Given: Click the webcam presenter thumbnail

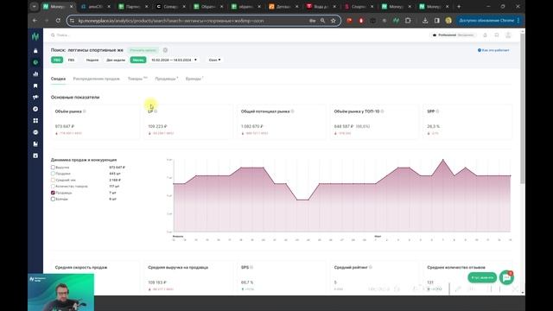Looking at the screenshot, I should [x=60, y=292].
